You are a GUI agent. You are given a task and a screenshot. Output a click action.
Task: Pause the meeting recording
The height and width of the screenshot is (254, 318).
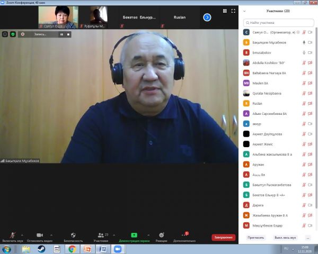pos(61,34)
